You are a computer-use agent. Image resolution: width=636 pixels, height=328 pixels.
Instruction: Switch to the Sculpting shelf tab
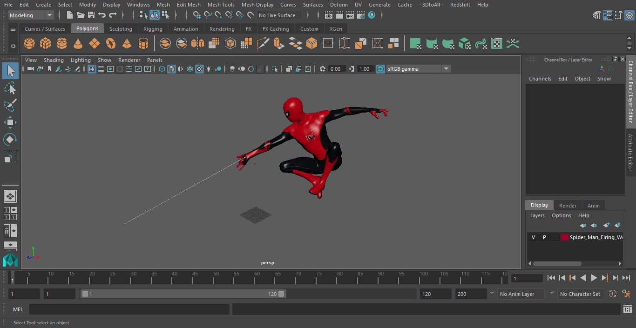tap(121, 29)
